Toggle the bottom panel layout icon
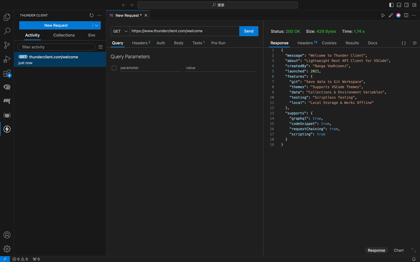This screenshot has height=262, width=420. pos(399,5)
